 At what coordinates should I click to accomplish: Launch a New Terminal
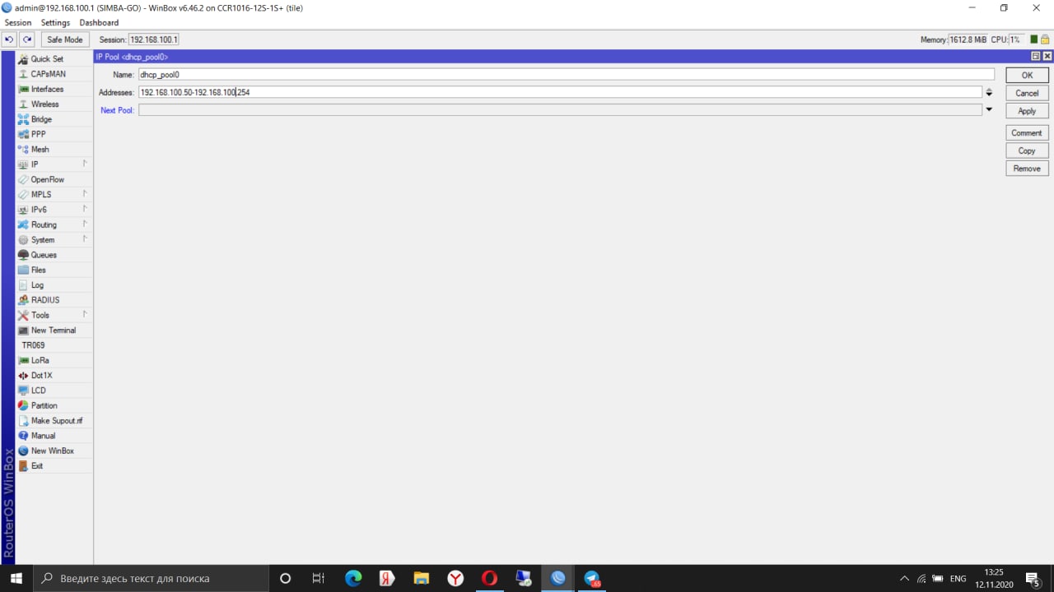coord(54,331)
